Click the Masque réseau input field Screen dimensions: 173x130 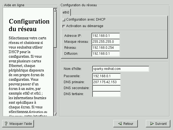106,42
